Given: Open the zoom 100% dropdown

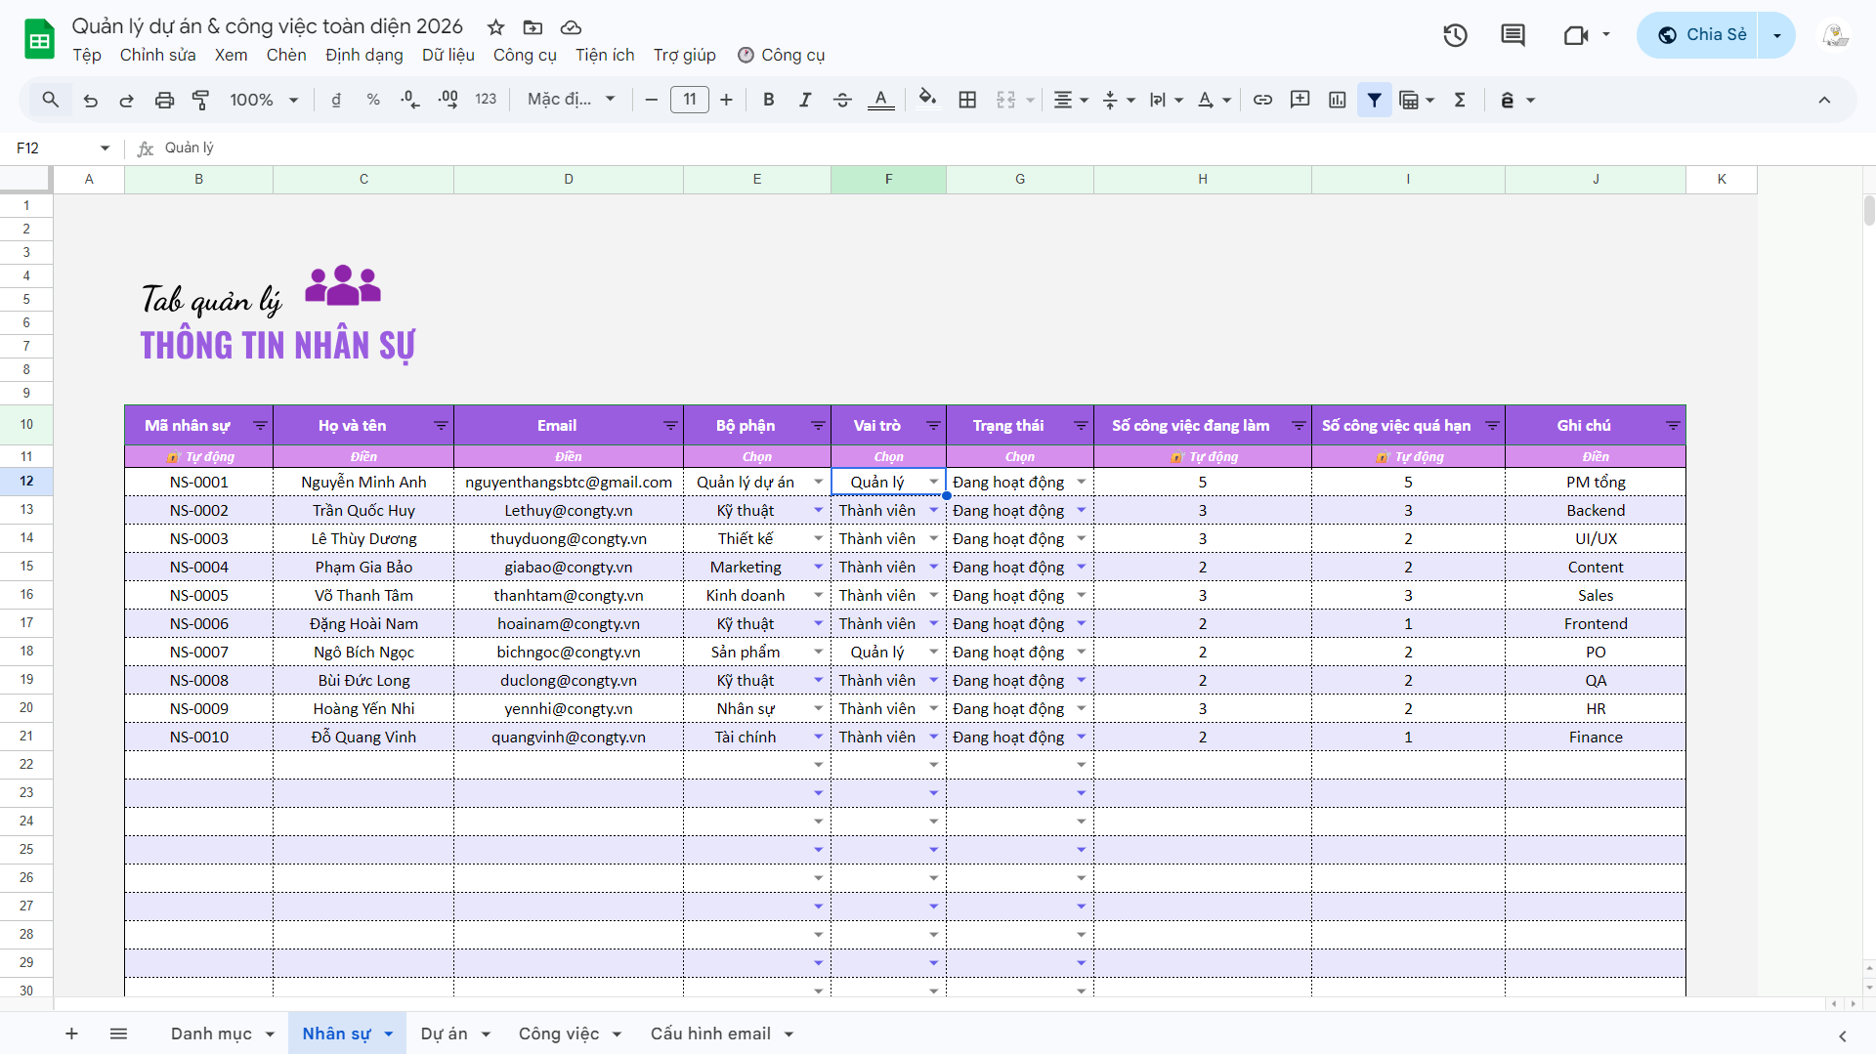Looking at the screenshot, I should click(x=264, y=100).
